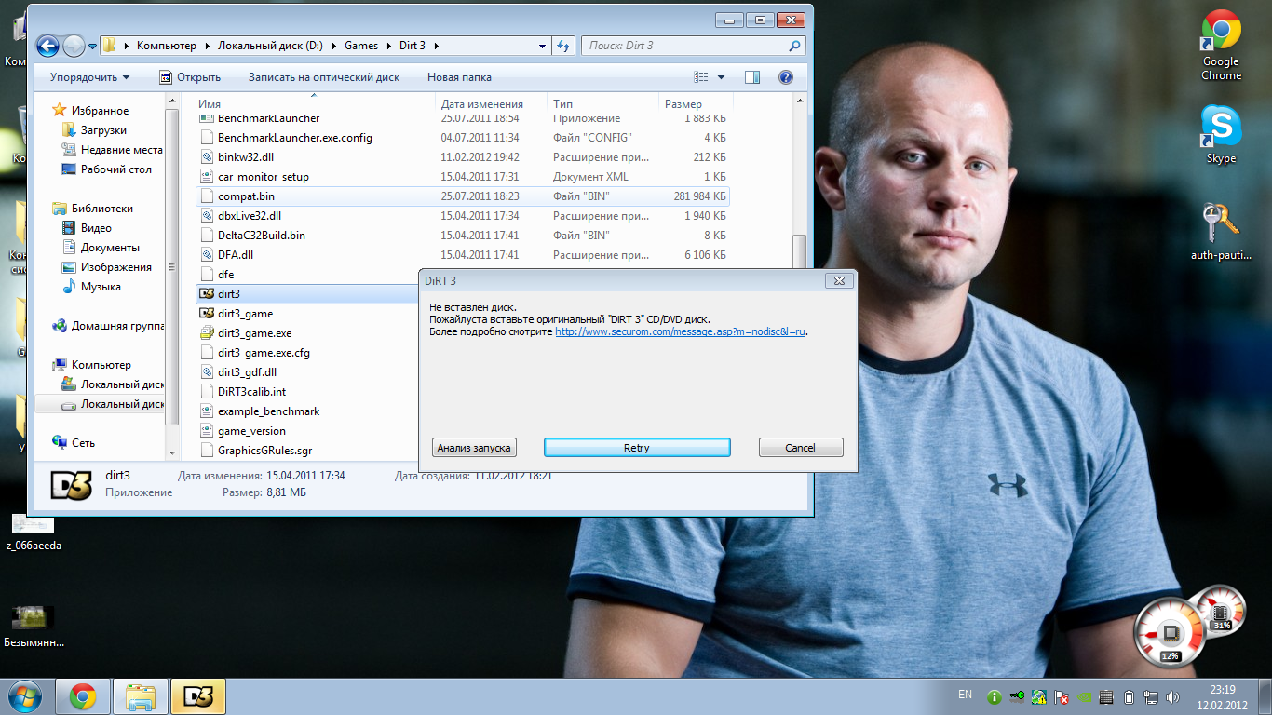Image resolution: width=1272 pixels, height=715 pixels.
Task: Click Retry in the DiRT 3 dialog
Action: [637, 448]
